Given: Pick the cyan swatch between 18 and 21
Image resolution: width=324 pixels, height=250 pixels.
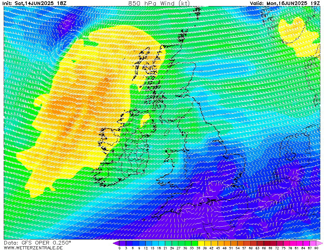Looking at the screenshot, I should (x=162, y=243).
